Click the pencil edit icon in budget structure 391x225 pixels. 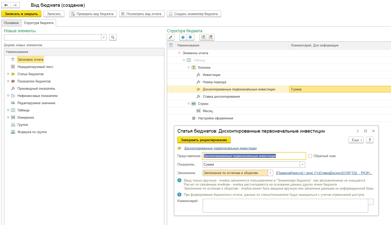[171, 37]
